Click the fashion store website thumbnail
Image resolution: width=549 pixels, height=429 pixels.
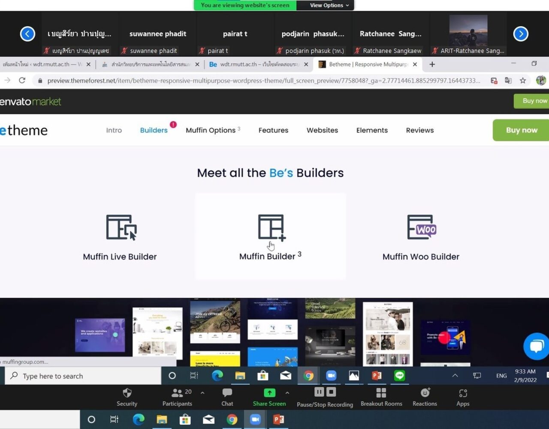[x=388, y=334]
